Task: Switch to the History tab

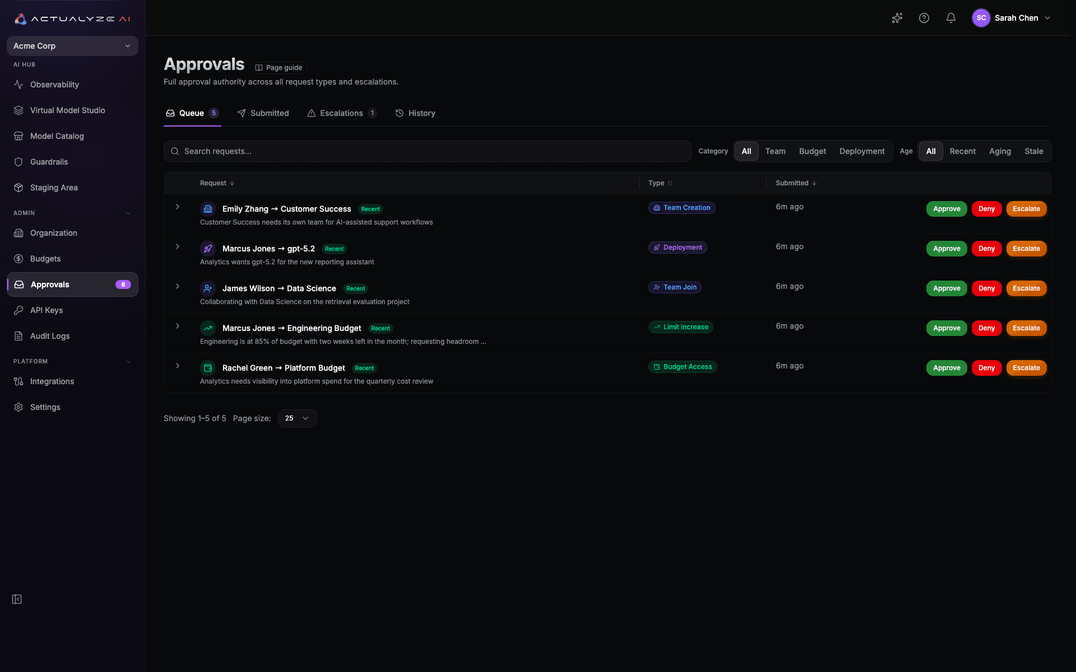Action: (415, 113)
